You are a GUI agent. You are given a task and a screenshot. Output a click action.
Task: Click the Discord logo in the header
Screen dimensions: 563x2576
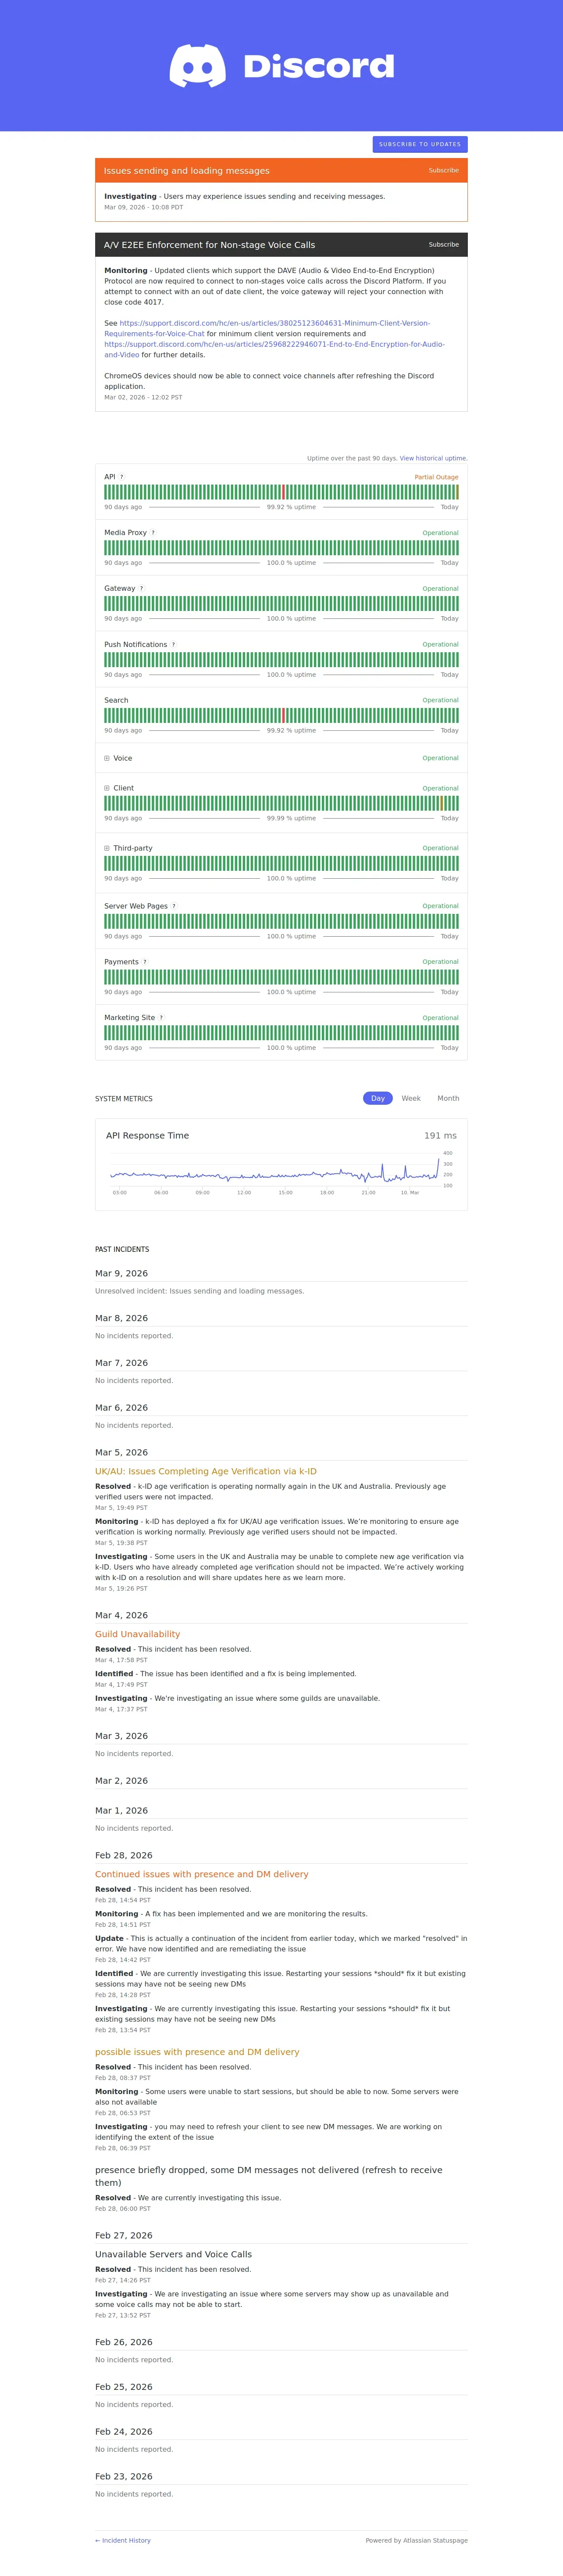[281, 66]
